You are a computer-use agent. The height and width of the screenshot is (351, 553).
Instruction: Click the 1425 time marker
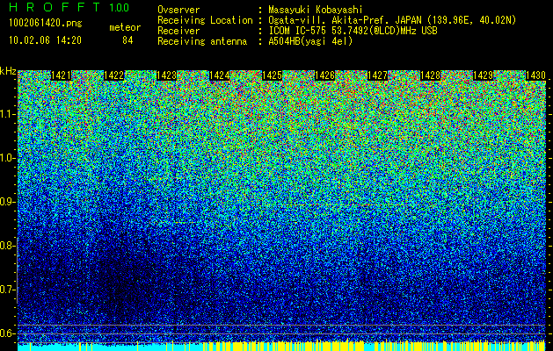(272, 75)
